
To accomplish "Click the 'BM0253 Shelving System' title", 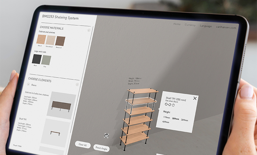I will pyautogui.click(x=60, y=17).
